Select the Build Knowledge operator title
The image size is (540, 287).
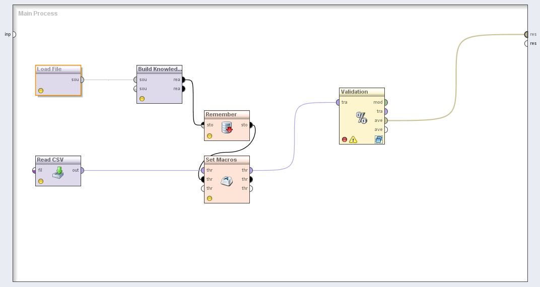159,69
